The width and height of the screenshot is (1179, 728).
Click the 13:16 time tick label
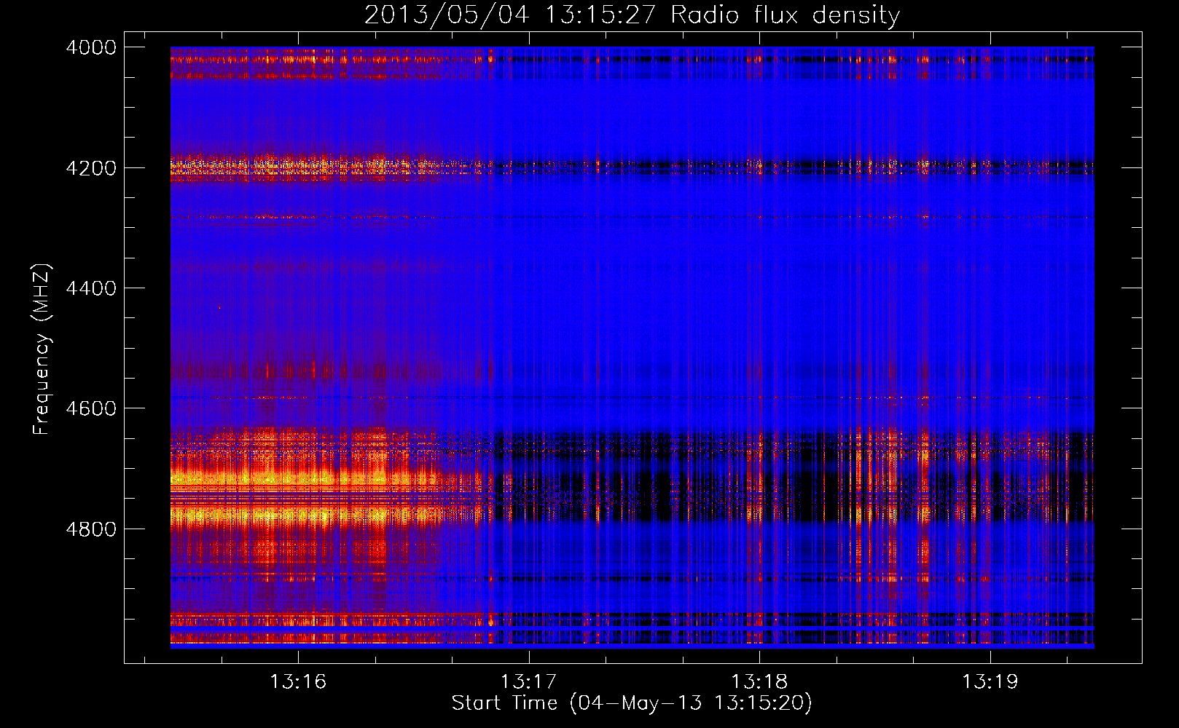(297, 682)
